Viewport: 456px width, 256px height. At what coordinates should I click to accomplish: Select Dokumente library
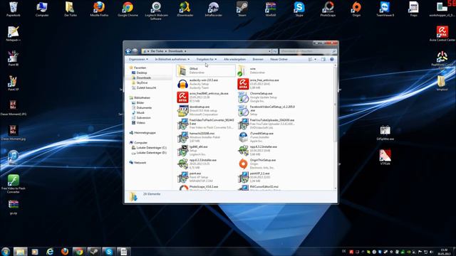[x=144, y=107]
